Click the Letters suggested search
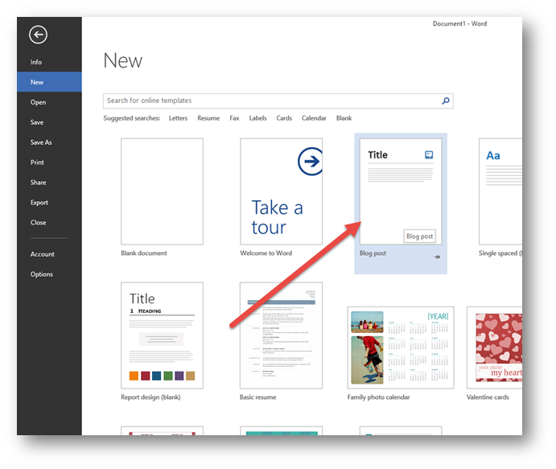This screenshot has height=469, width=556. click(x=178, y=118)
